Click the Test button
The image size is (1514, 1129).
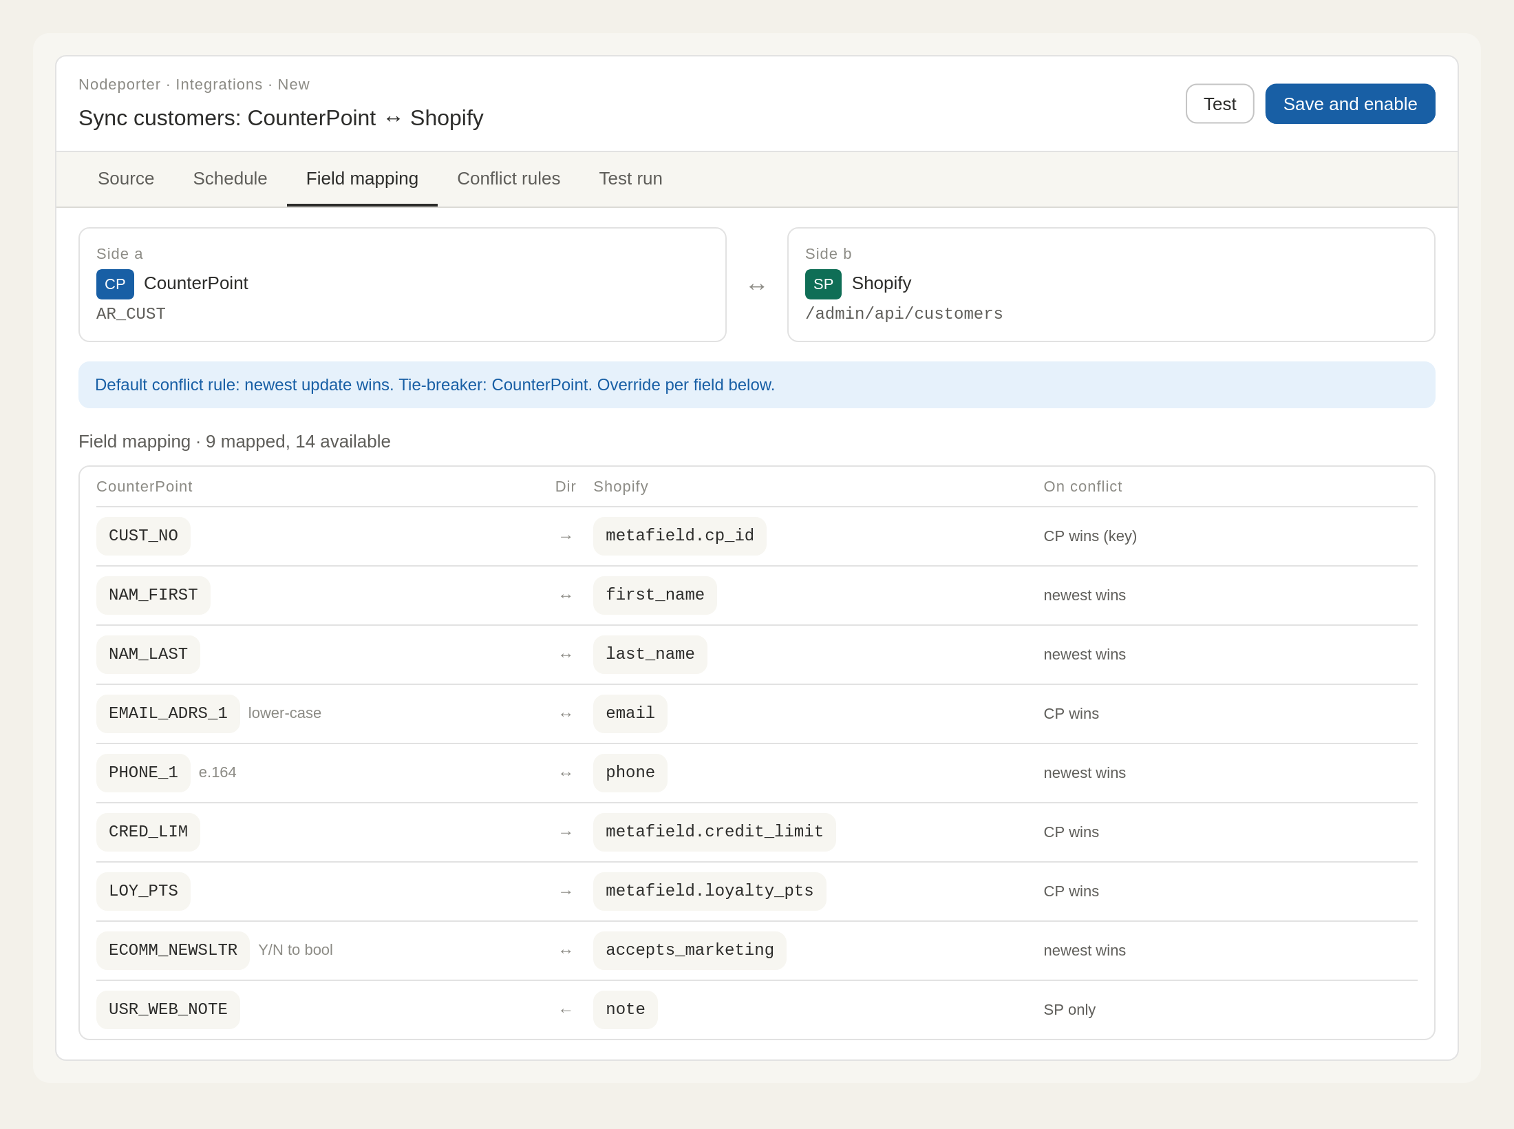1219,104
